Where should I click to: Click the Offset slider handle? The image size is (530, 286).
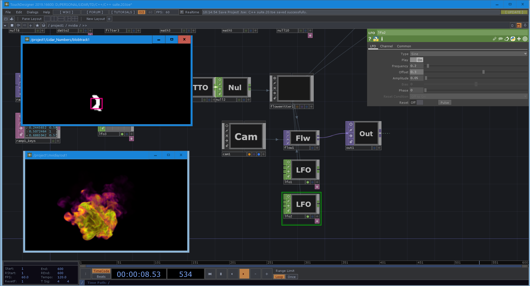pos(484,72)
